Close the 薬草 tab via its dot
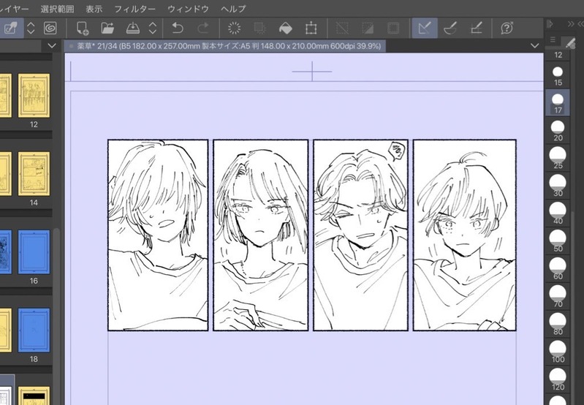This screenshot has width=584, height=405. pos(71,46)
